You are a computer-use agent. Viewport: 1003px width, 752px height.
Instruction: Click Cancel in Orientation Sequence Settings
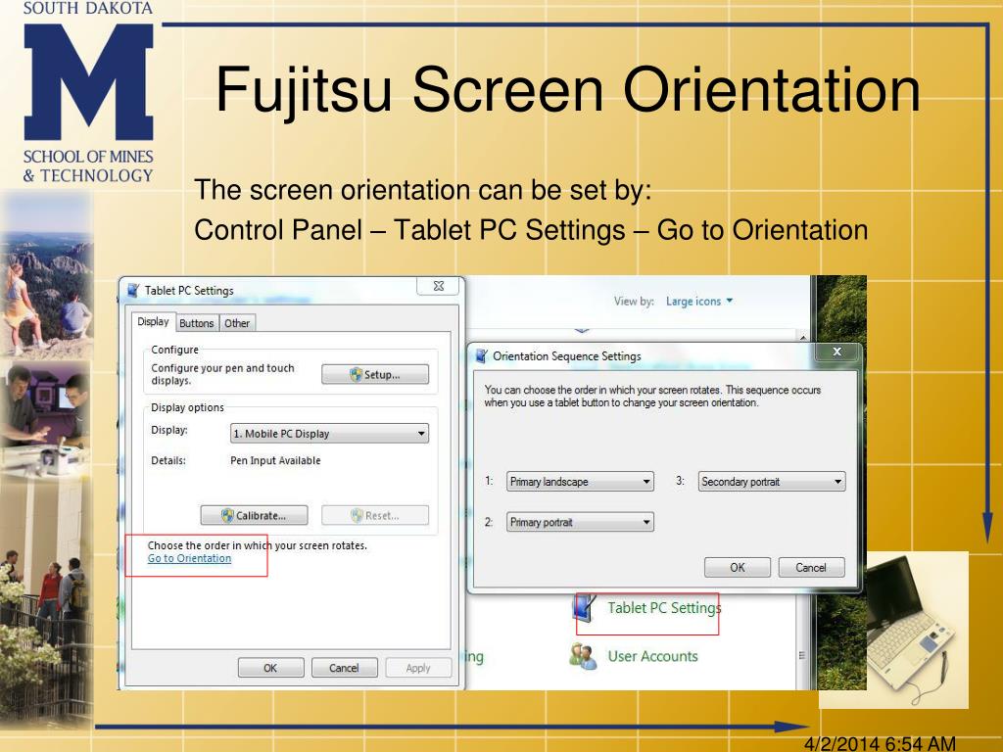pyautogui.click(x=811, y=567)
